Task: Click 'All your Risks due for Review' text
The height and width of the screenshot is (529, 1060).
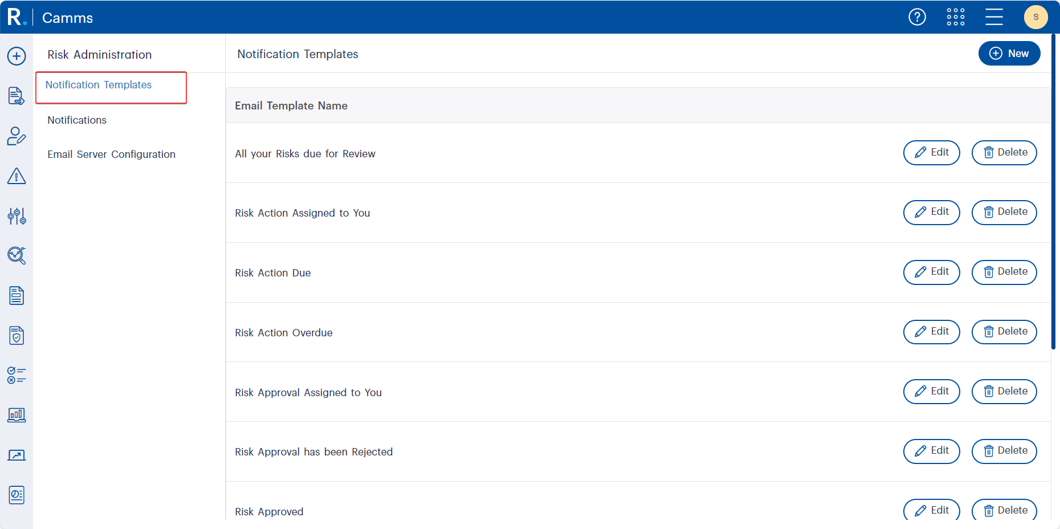Action: click(x=305, y=154)
